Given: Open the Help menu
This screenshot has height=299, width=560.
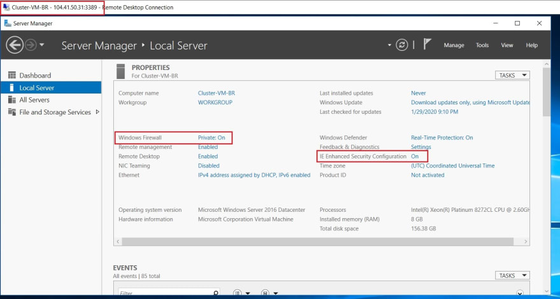Looking at the screenshot, I should pyautogui.click(x=531, y=45).
